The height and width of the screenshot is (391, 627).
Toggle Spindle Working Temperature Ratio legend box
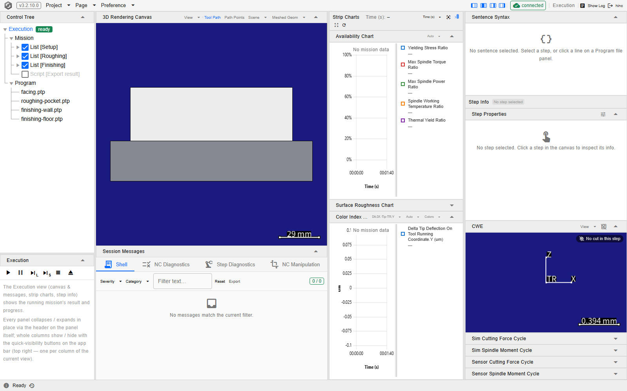click(x=403, y=104)
